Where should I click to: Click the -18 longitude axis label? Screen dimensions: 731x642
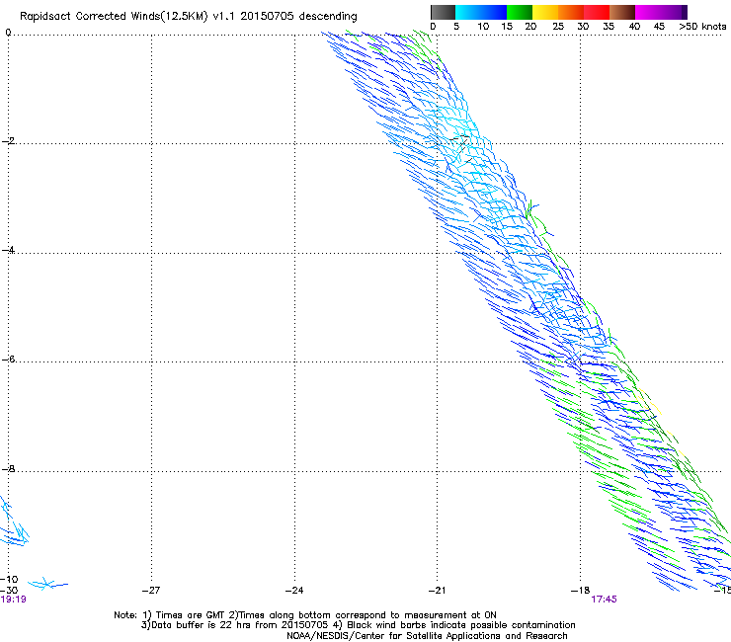(x=581, y=591)
